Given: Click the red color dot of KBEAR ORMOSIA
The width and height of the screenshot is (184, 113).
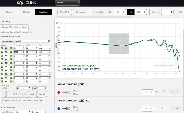Looking at the screenshot, I should [x=59, y=92].
